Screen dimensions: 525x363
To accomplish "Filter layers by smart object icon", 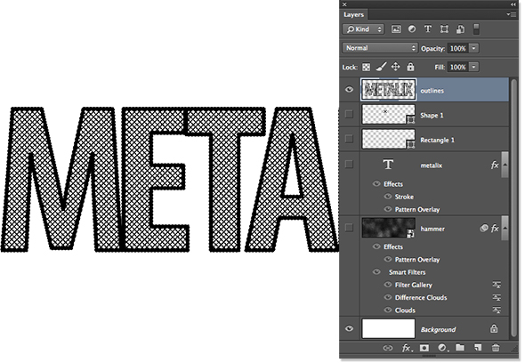I will click(x=460, y=29).
